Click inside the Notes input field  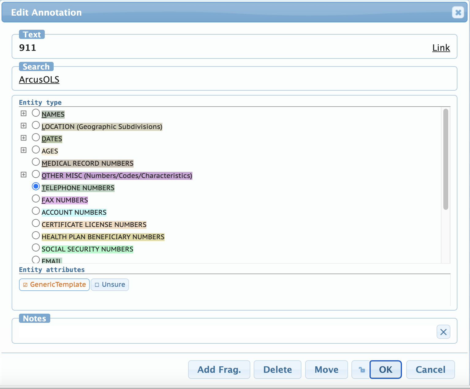227,332
